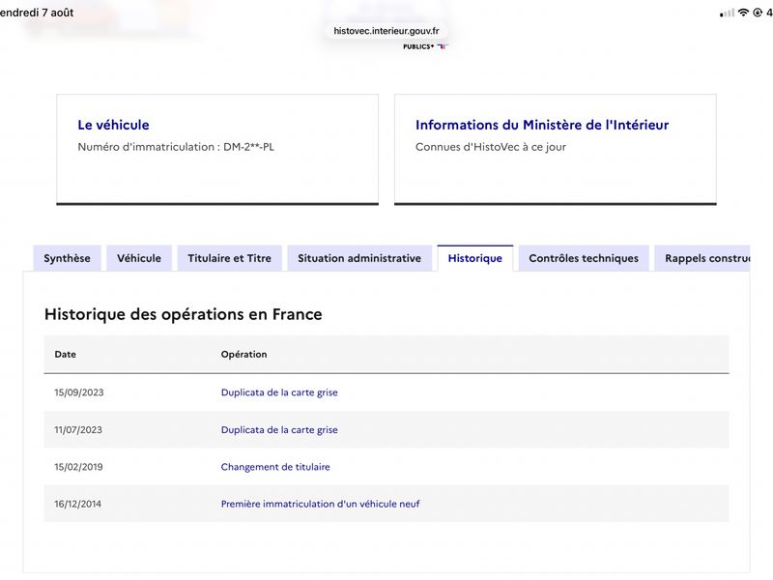Click the 15/09/2023 Duplicata de la carte grise entry
Screen dimensions: 773x580
coord(279,392)
